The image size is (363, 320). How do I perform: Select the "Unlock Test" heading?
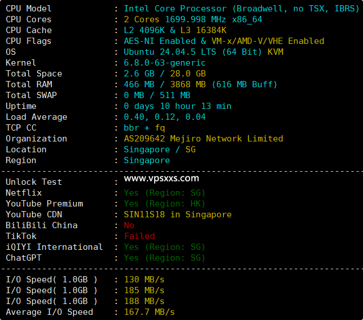coord(34,182)
